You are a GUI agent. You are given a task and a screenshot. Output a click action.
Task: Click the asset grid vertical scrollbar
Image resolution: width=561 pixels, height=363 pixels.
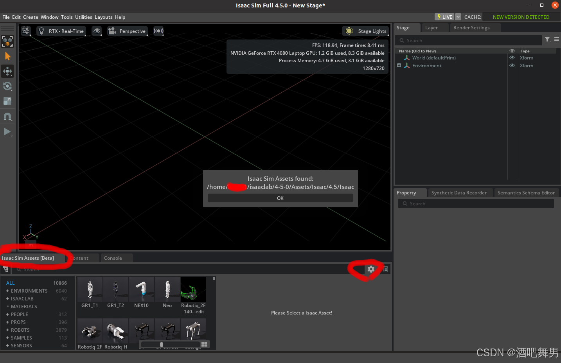click(214, 279)
